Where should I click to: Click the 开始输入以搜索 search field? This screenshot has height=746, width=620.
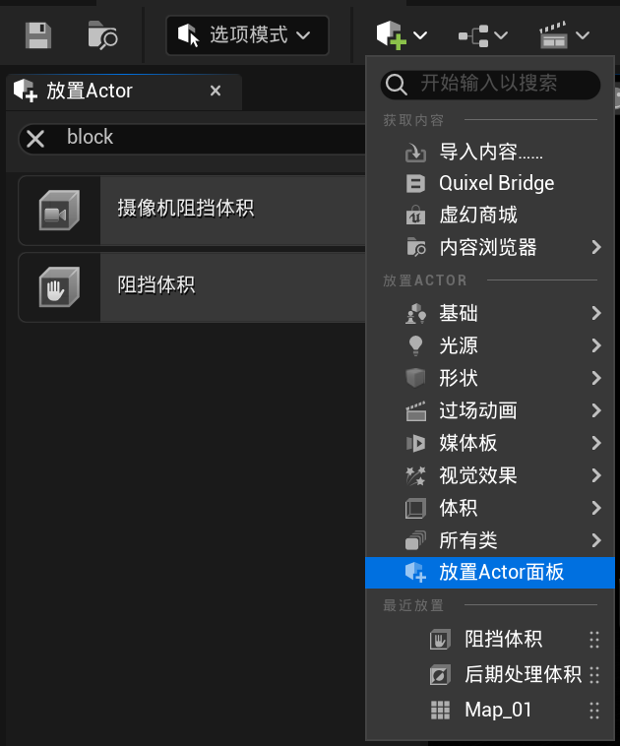[x=490, y=85]
